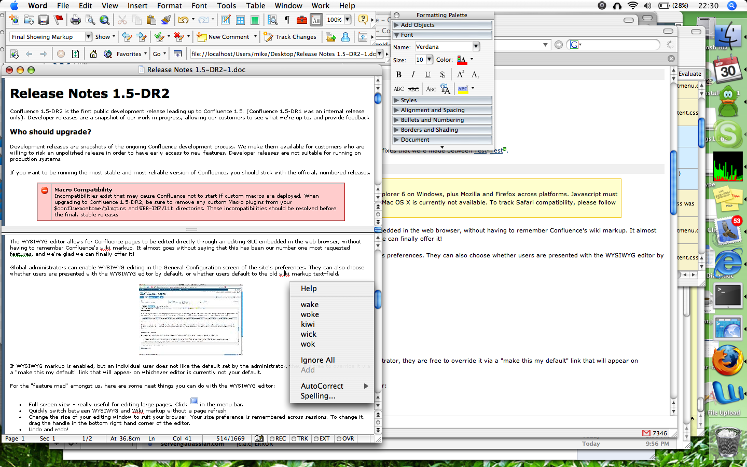Viewport: 747px width, 467px height.
Task: Expand the Alignment and Spacing section
Action: 442,110
